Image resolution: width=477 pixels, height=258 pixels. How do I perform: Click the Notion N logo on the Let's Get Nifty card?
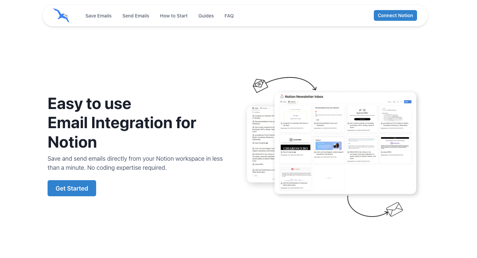[290, 139]
